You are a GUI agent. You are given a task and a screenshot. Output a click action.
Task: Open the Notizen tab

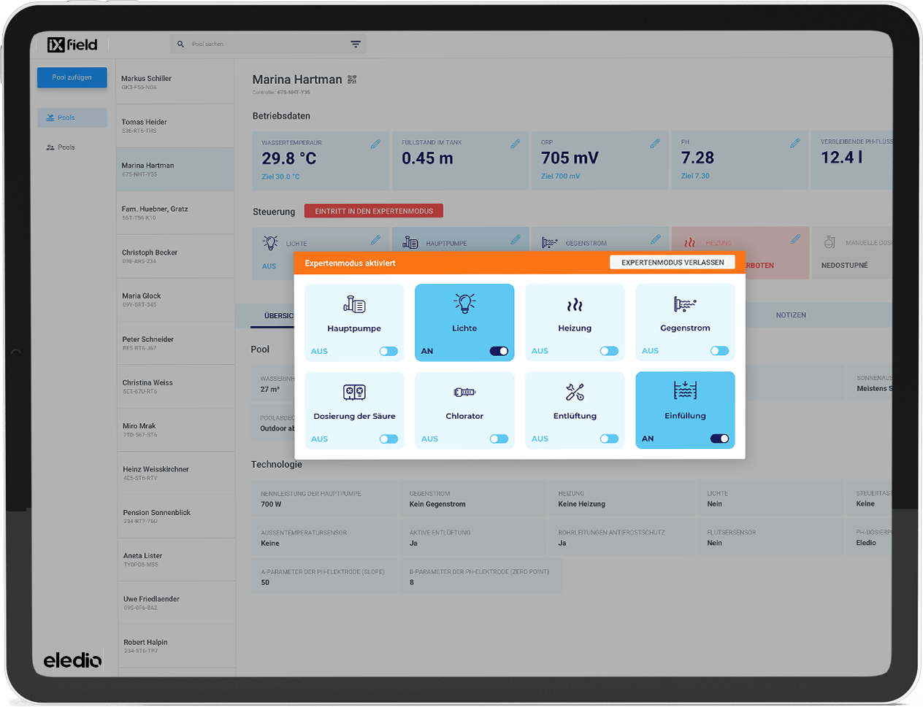click(x=791, y=315)
